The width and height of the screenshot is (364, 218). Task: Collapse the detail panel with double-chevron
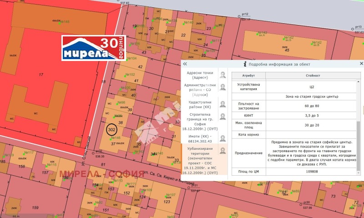[x=186, y=64]
